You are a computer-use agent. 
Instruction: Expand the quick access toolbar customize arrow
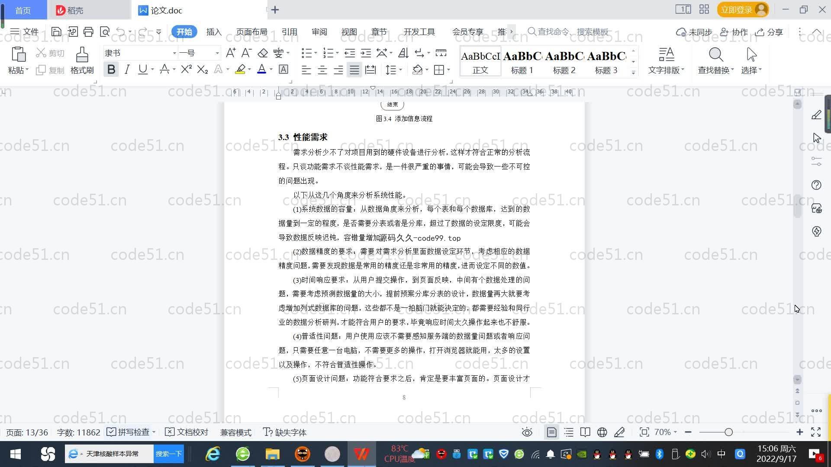tap(158, 32)
